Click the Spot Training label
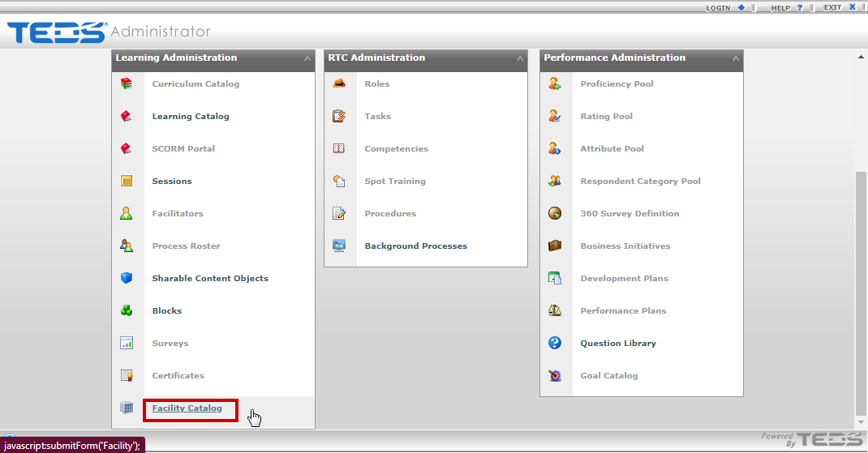This screenshot has height=453, width=868. click(395, 182)
